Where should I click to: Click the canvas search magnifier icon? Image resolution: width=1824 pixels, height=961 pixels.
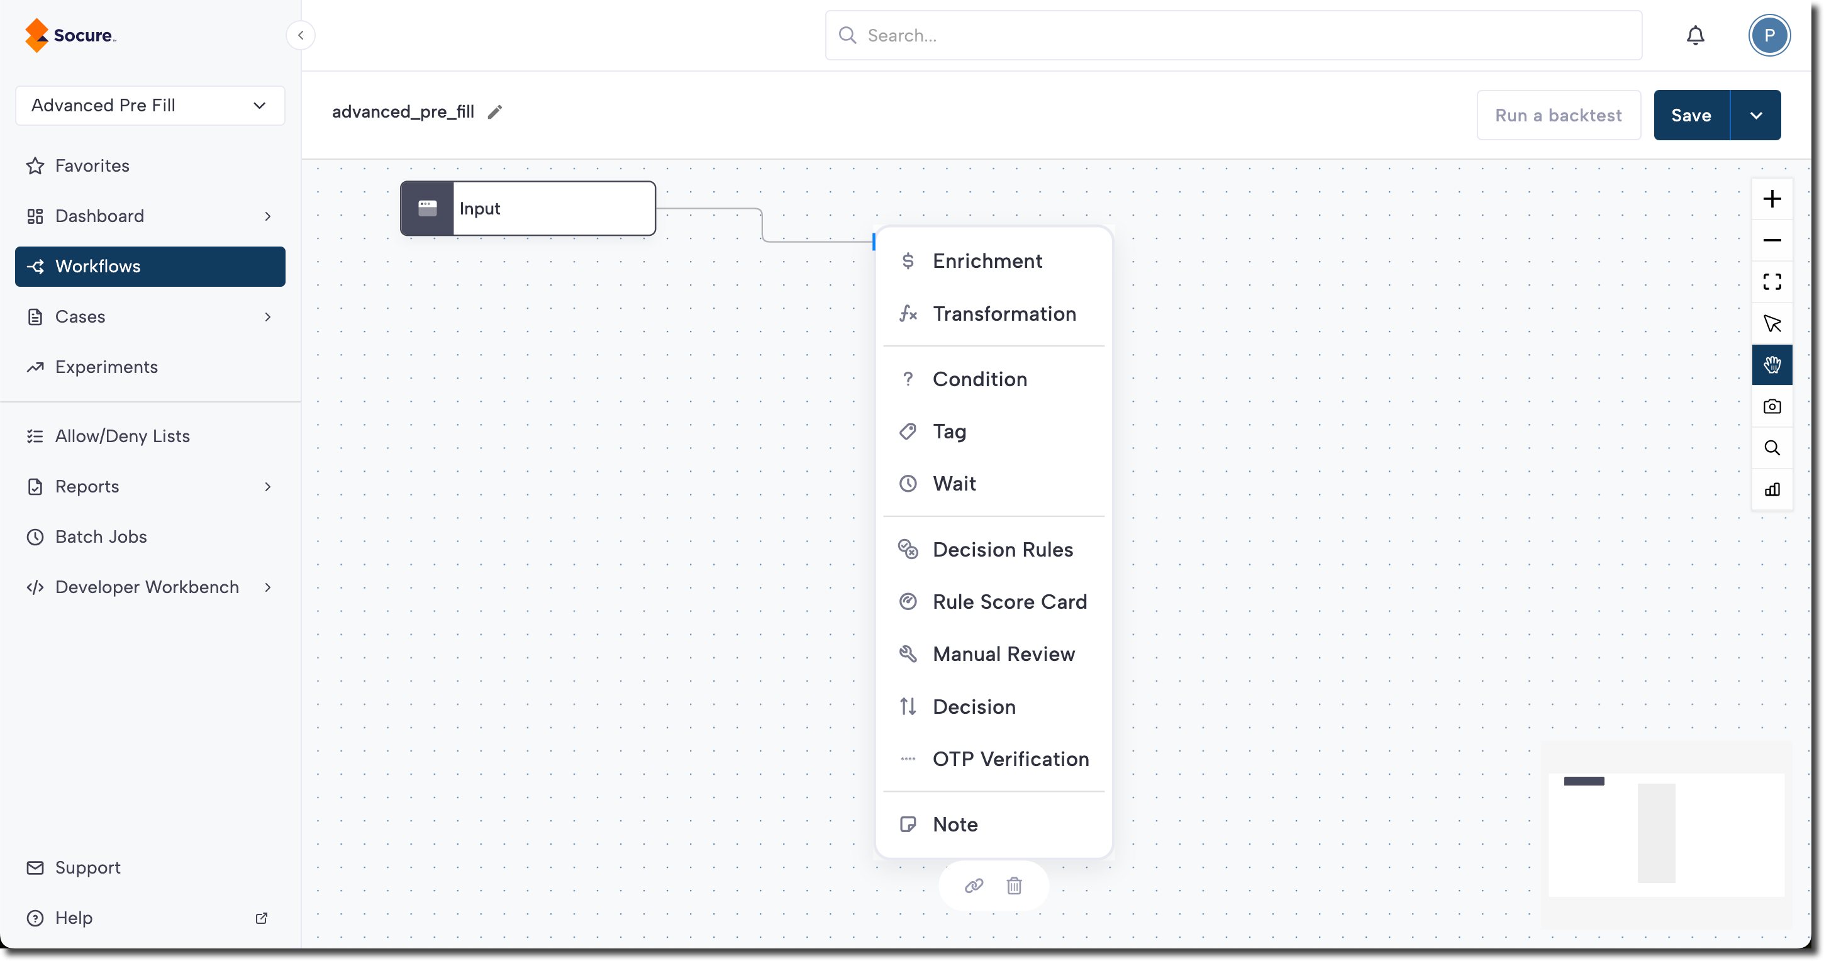(1772, 448)
